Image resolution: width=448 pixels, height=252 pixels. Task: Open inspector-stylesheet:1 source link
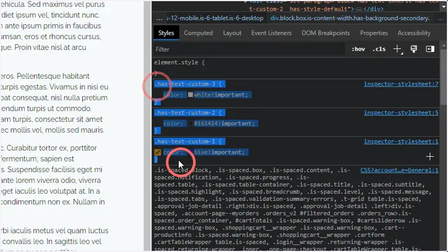pos(401,141)
